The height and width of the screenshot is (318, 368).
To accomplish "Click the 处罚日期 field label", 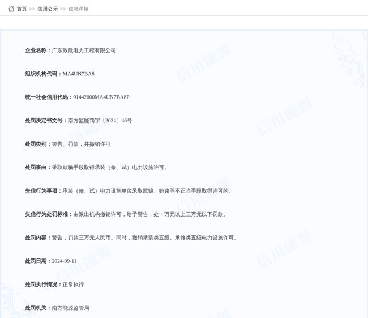I will (38, 261).
